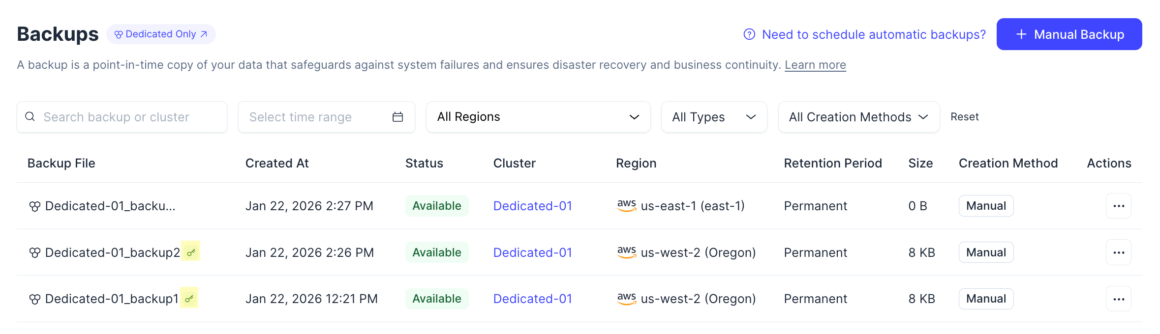Click the Created At column header
The image size is (1160, 334).
click(x=277, y=164)
